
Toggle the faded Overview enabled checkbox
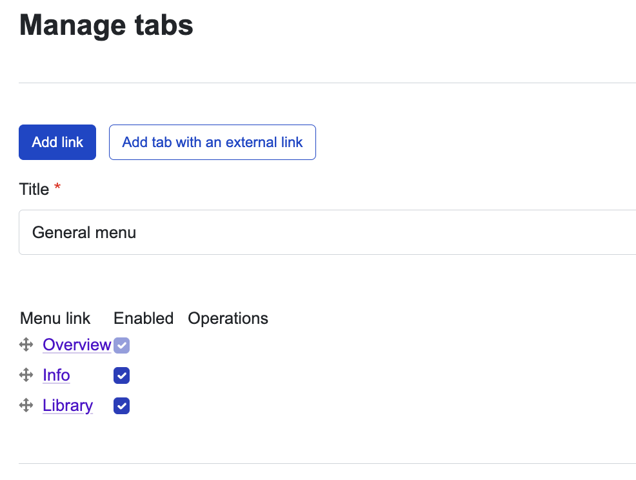click(x=121, y=345)
